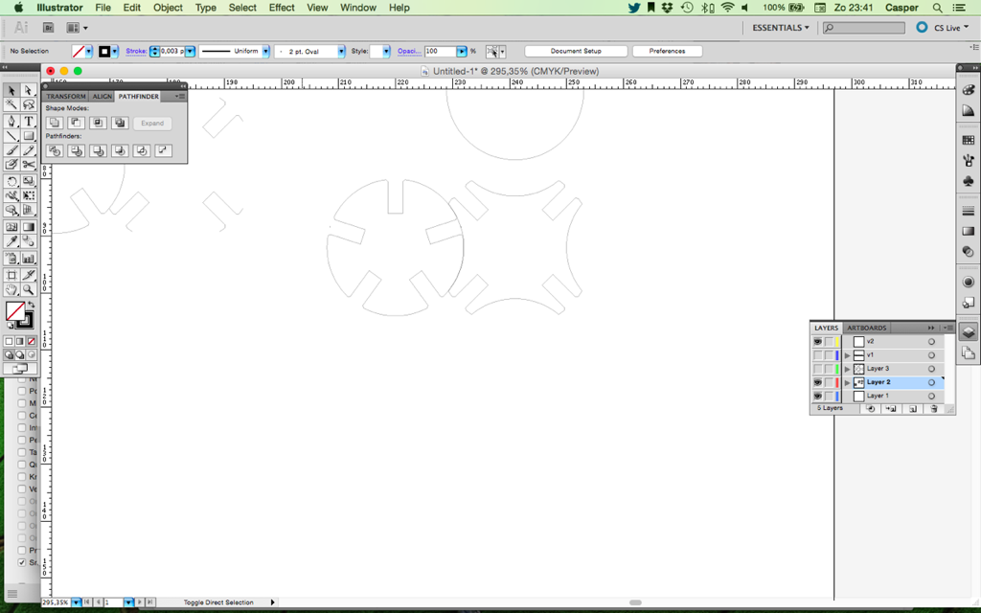The width and height of the screenshot is (981, 613).
Task: Select the Column Graph tool
Action: tap(28, 258)
